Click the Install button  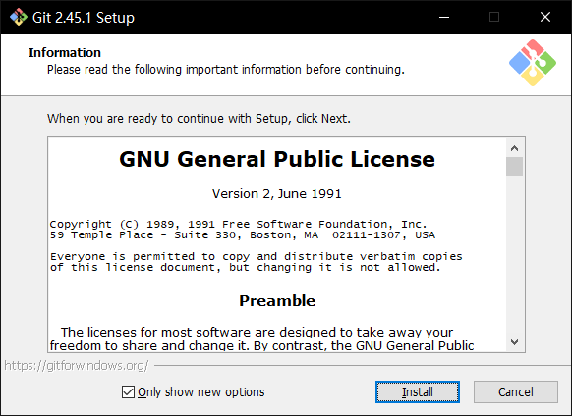click(418, 391)
